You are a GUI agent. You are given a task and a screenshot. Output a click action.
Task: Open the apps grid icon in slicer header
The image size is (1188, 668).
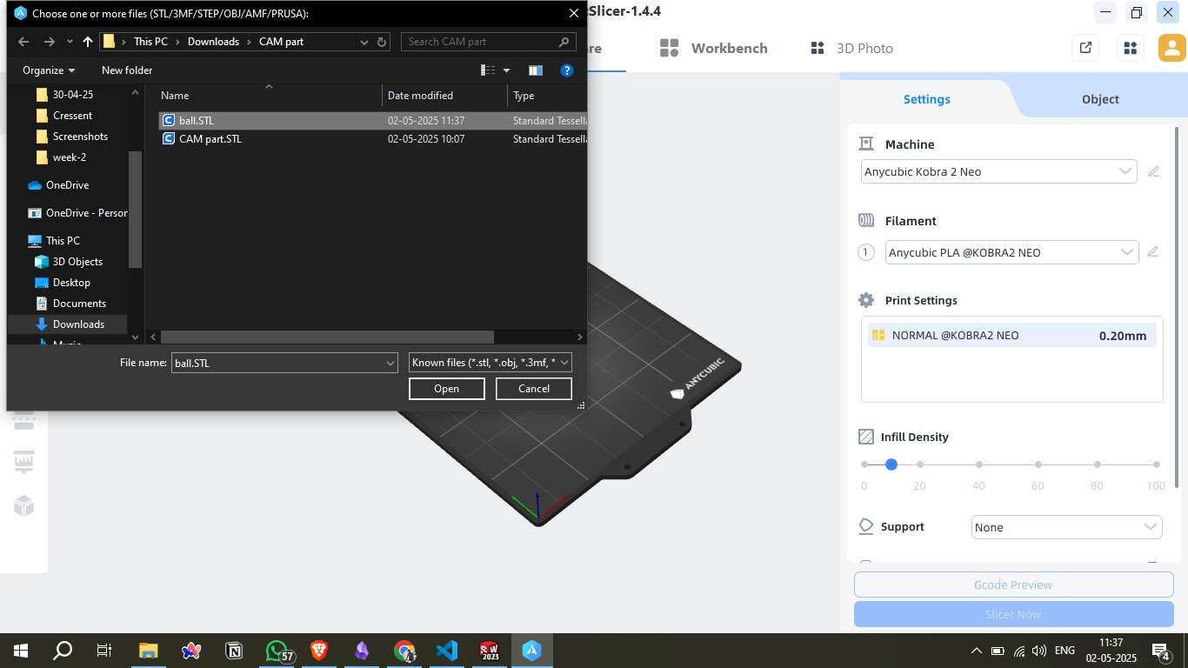click(1131, 48)
